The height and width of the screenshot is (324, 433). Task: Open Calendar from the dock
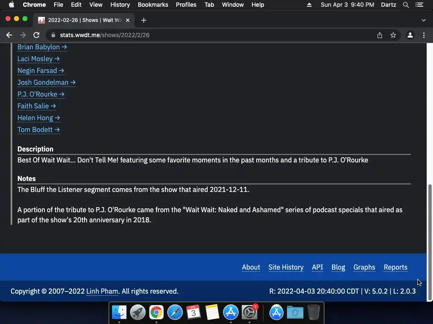tap(194, 313)
